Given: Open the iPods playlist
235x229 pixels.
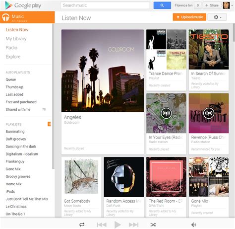Looking at the screenshot, I should [10, 191].
